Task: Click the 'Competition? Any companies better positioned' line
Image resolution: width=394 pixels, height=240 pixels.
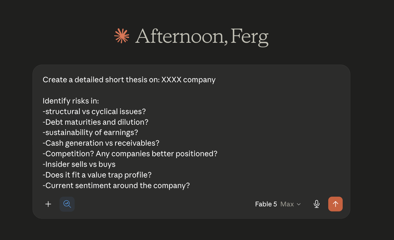Action: click(130, 154)
